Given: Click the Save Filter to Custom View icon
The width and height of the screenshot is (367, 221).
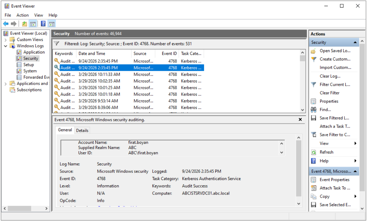Looking at the screenshot, I should (313, 135).
